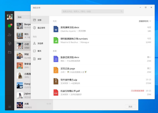Click the search box in WeChat chat list

point(24,17)
